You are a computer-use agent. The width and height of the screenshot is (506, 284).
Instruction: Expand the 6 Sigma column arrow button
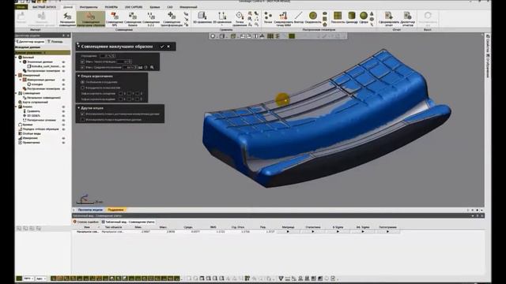tap(338, 231)
